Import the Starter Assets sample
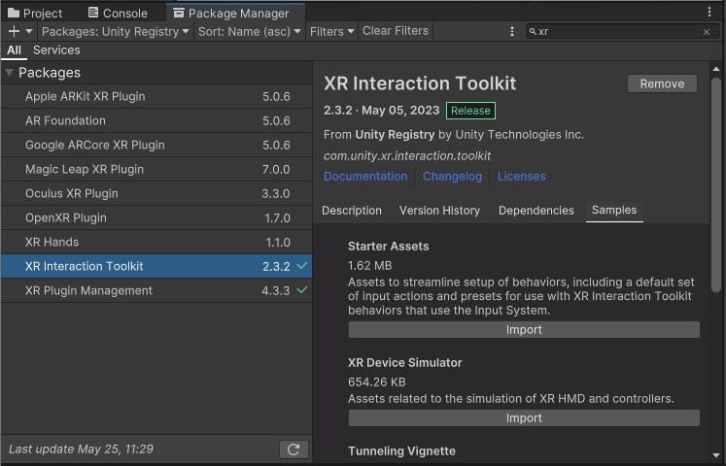This screenshot has width=726, height=466. [524, 330]
